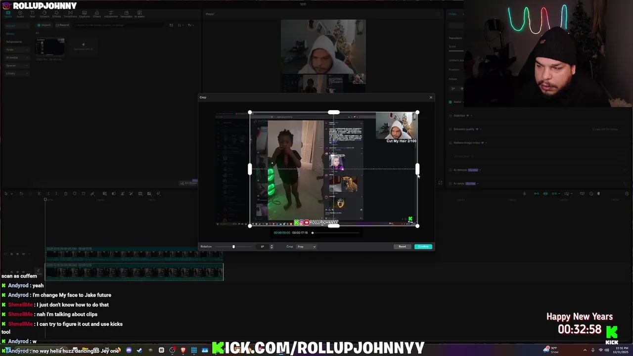Image resolution: width=633 pixels, height=356 pixels.
Task: Select Subprojects in the sidebar
Action: tap(14, 42)
